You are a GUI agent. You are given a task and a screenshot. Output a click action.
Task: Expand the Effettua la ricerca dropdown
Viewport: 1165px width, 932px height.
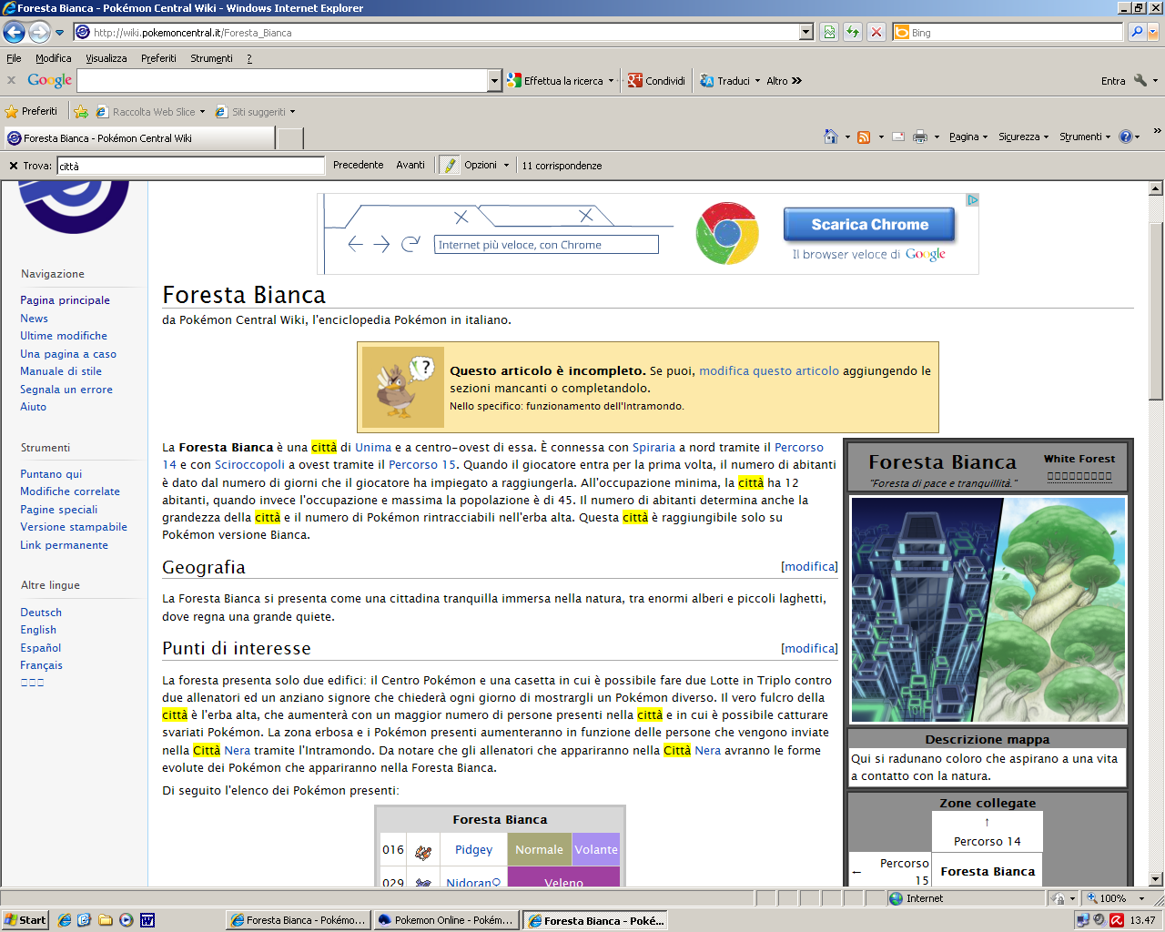pyautogui.click(x=611, y=81)
